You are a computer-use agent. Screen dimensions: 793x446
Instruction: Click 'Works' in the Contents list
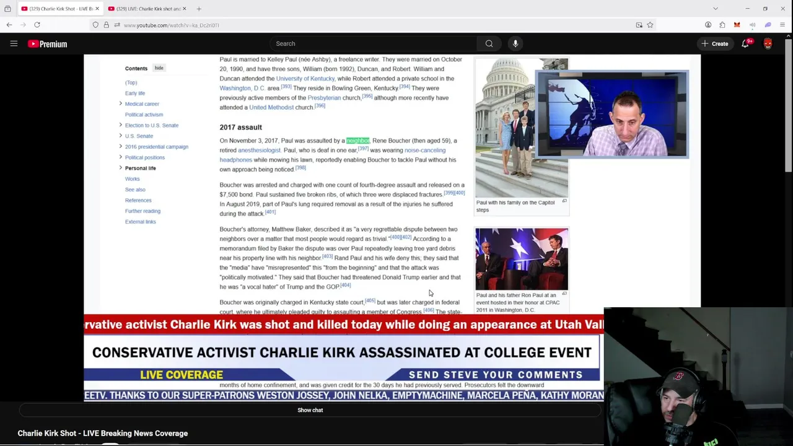(132, 179)
